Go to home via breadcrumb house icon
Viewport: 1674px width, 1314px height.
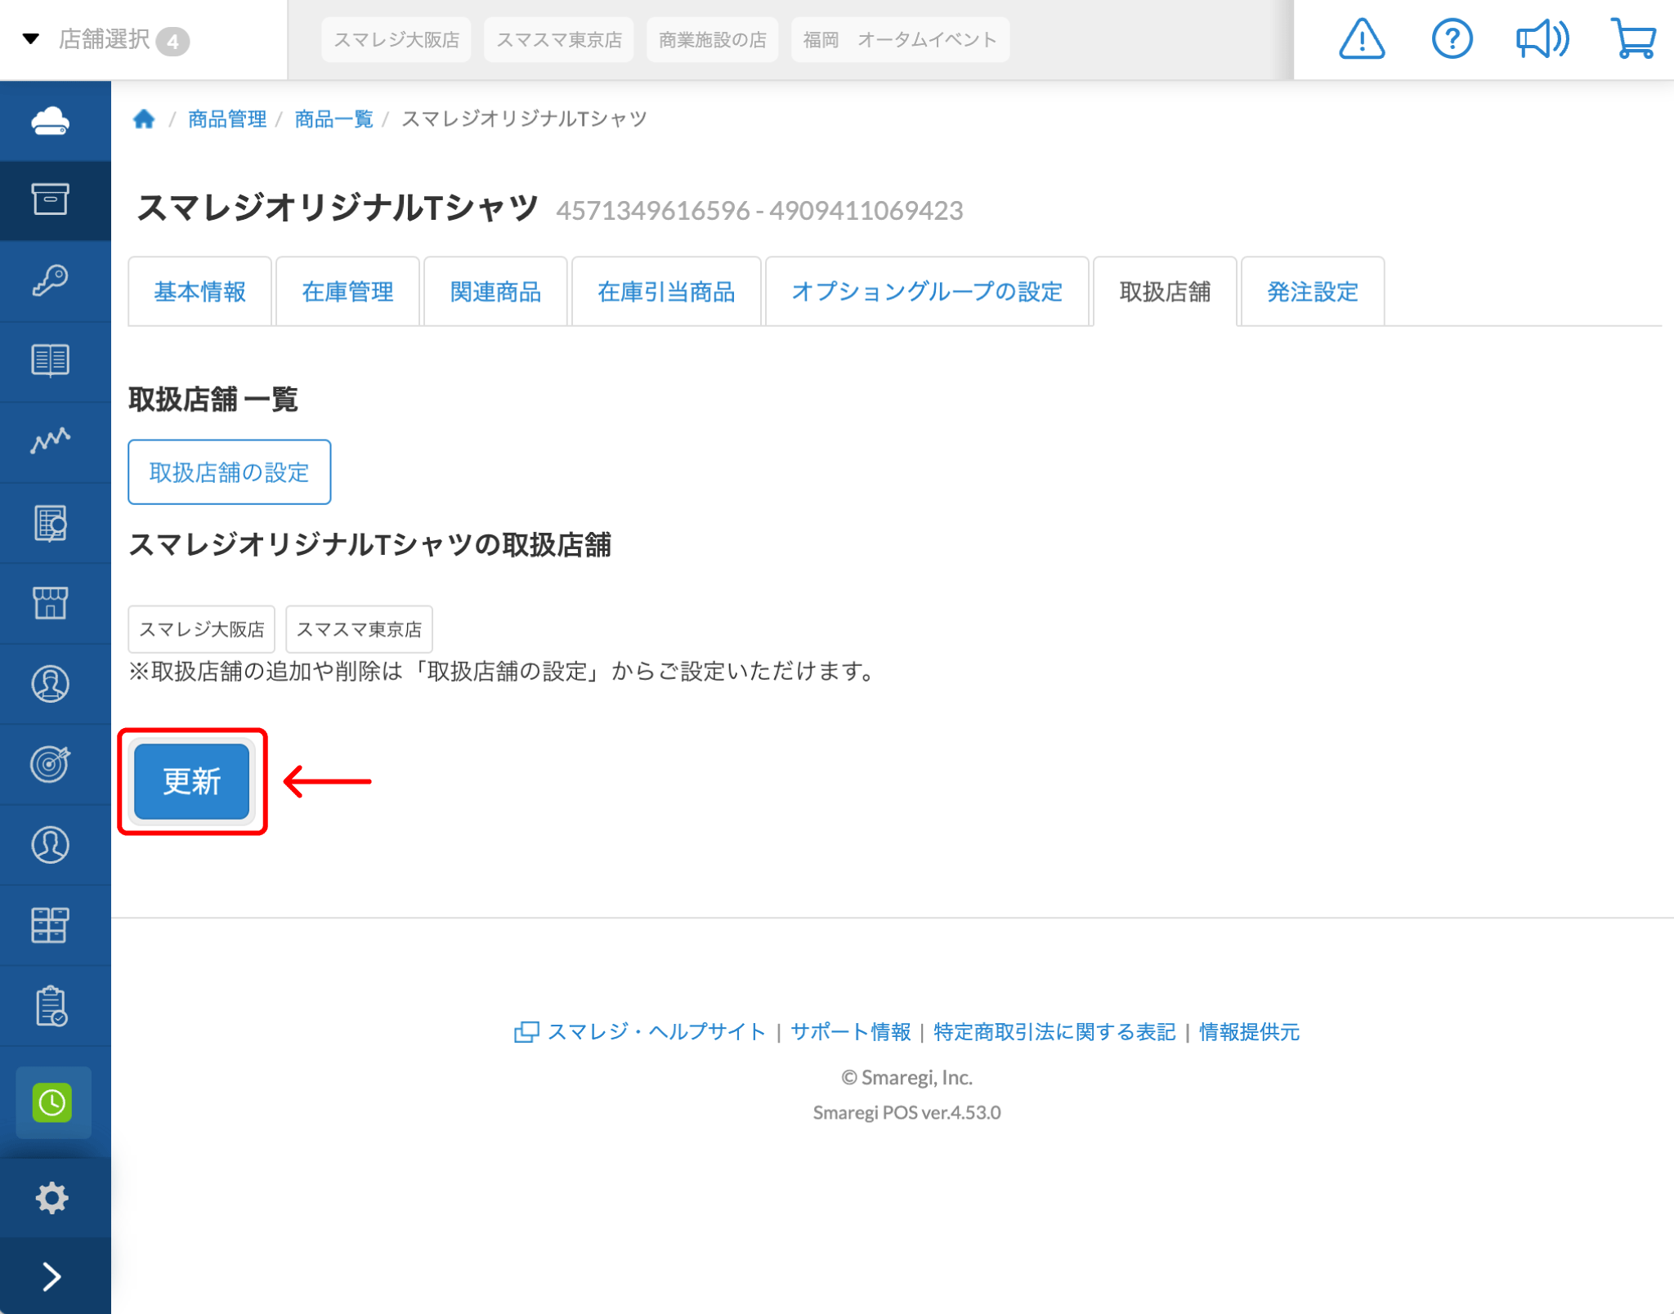[x=144, y=119]
